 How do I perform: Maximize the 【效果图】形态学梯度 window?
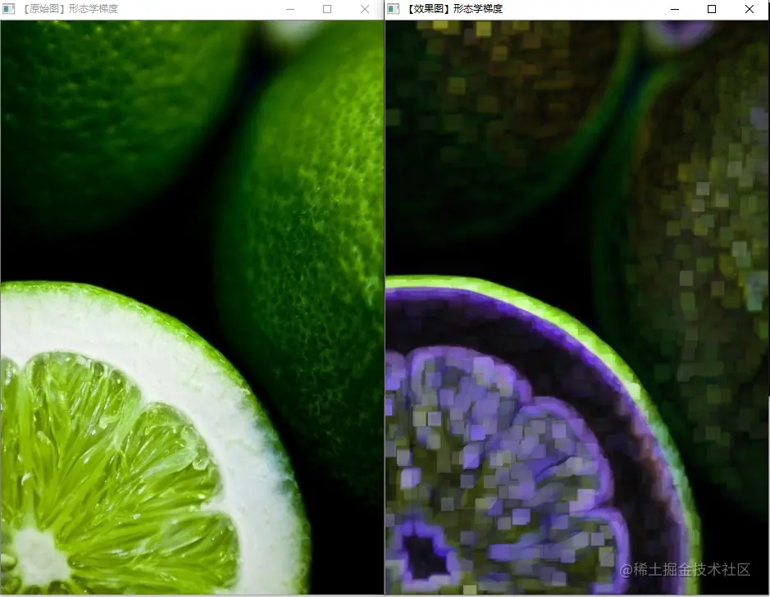tap(712, 9)
